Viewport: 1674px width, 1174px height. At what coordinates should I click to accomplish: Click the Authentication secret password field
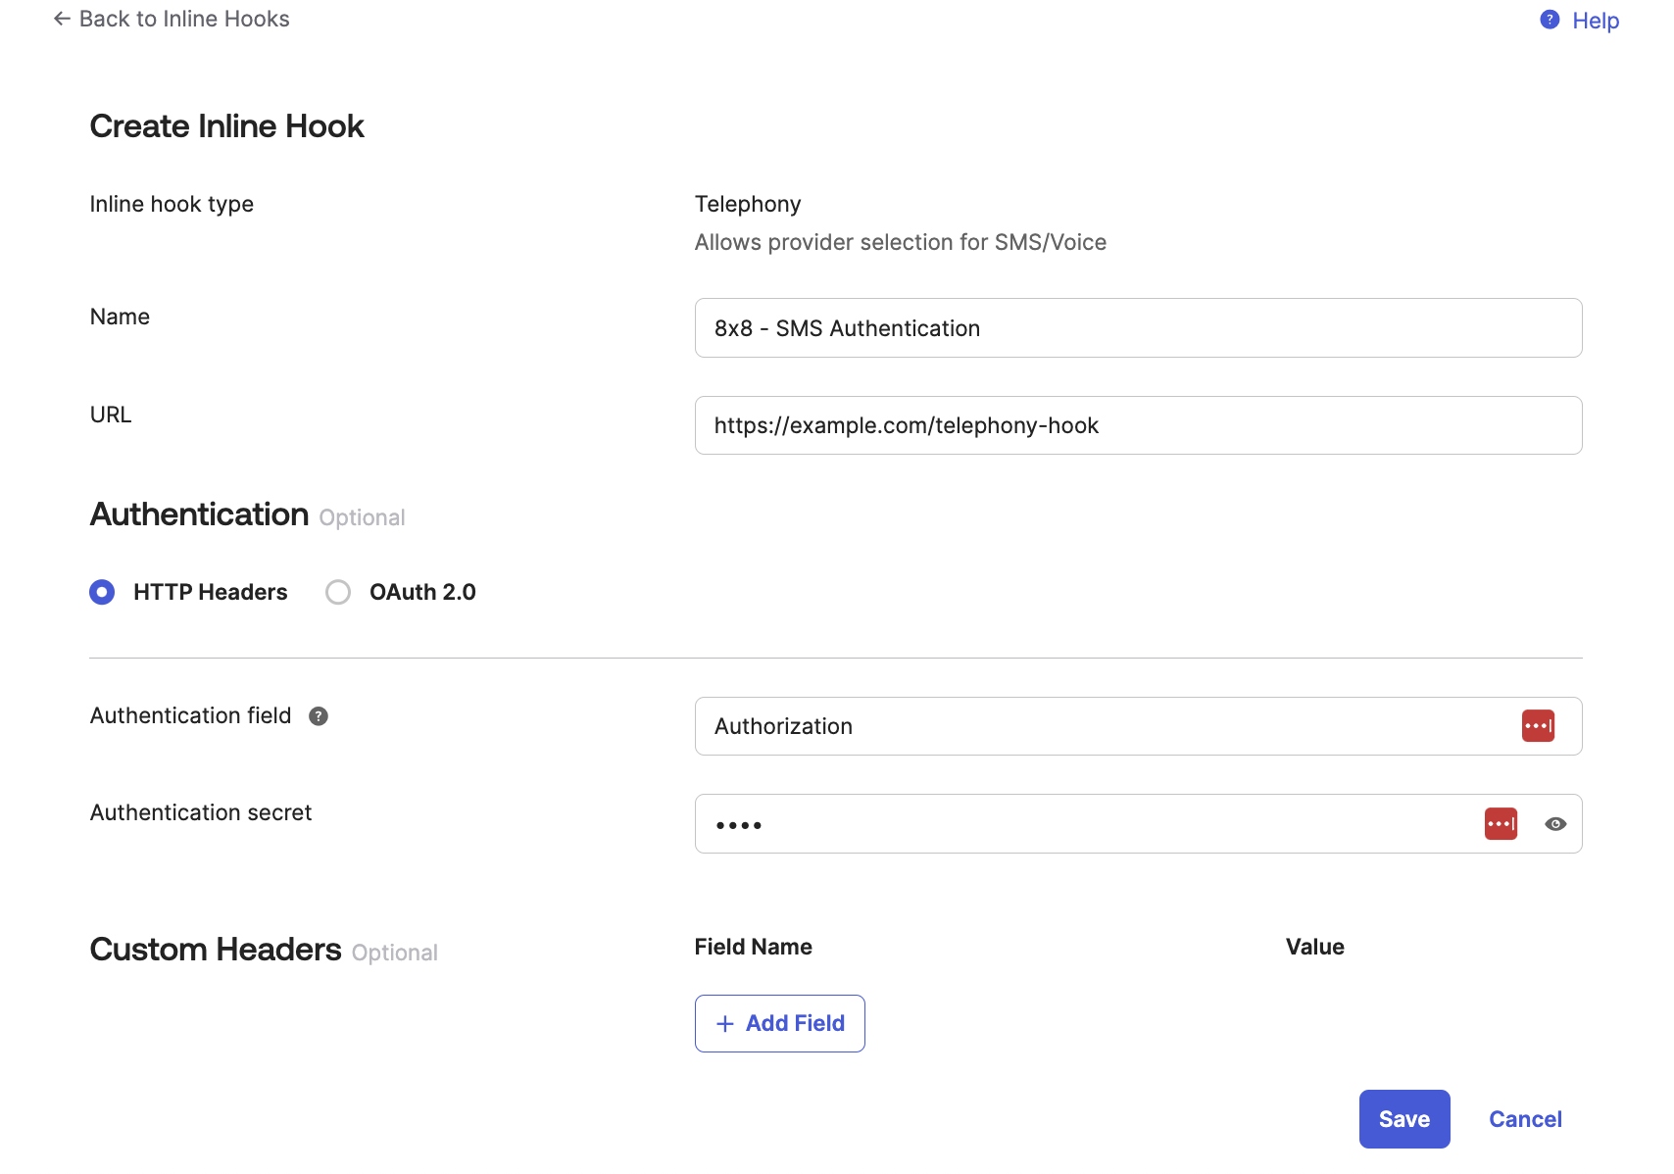1078,824
